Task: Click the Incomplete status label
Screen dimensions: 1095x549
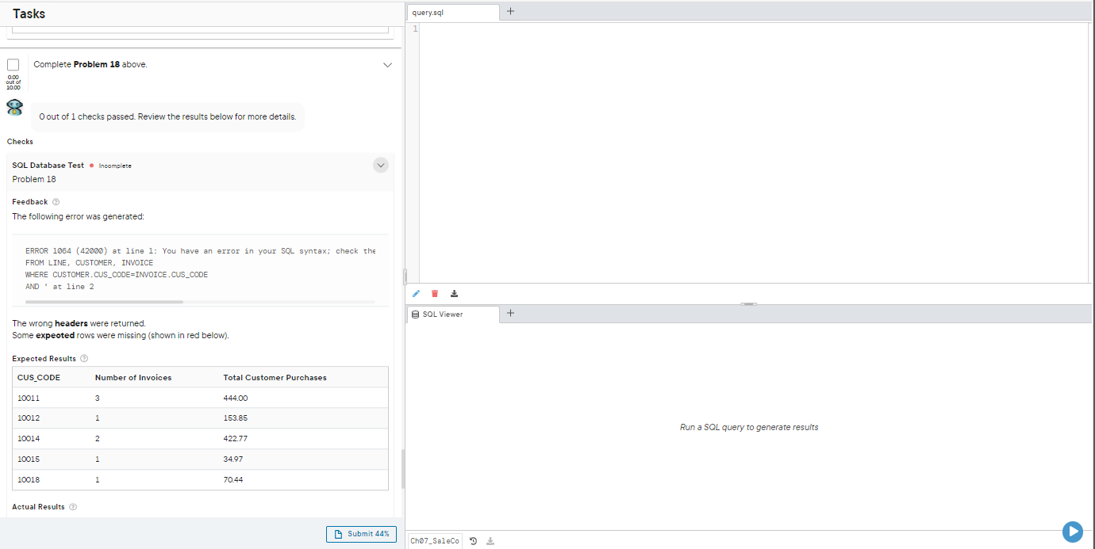Action: coord(115,166)
